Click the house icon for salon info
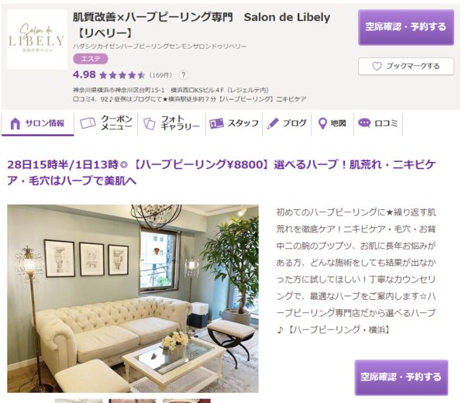Screen dimensions: 465x403 15,123
